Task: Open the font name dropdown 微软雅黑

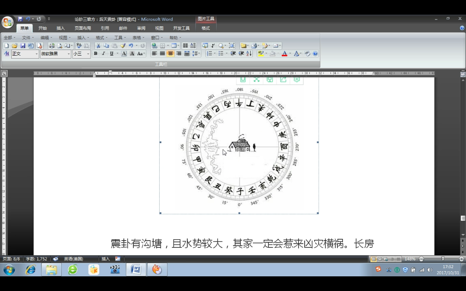Action: pyautogui.click(x=56, y=54)
